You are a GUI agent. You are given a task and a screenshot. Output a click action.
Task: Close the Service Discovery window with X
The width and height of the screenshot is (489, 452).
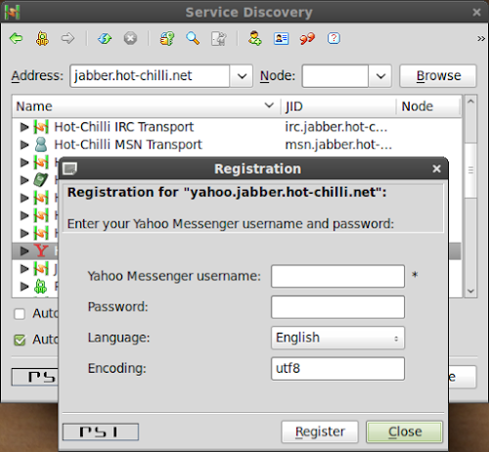pyautogui.click(x=476, y=12)
